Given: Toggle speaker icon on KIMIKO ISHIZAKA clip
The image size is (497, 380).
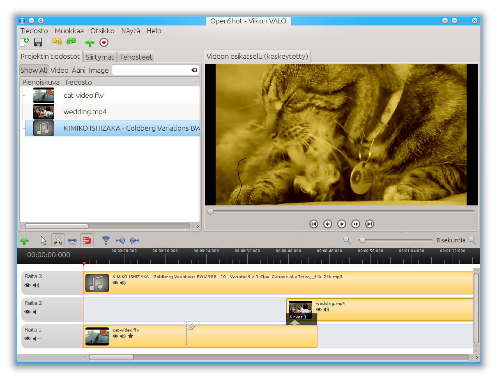Looking at the screenshot, I should (x=123, y=283).
